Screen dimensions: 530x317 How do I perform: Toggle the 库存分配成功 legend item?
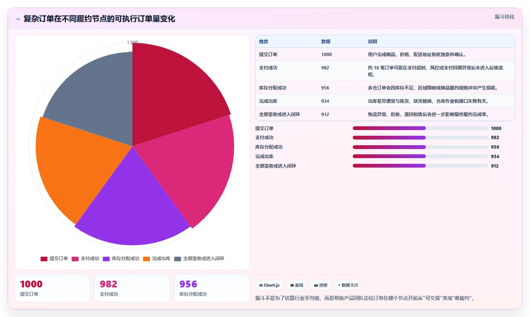pos(121,259)
